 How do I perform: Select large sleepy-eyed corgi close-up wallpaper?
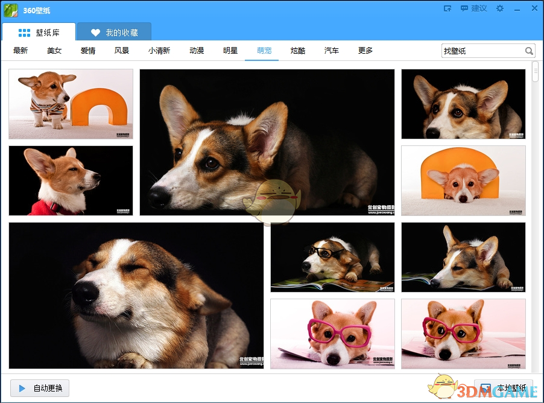click(x=136, y=295)
